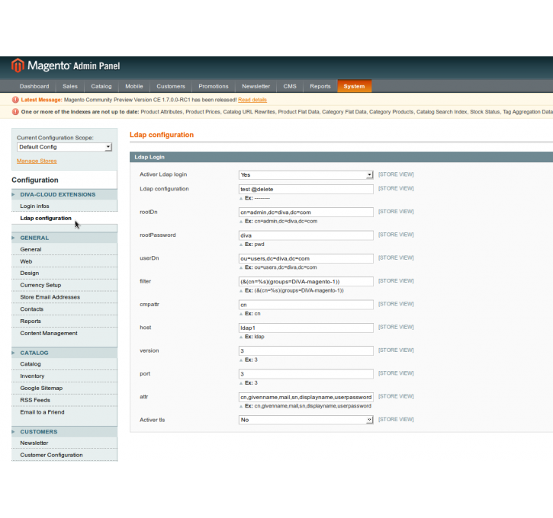
Task: Click the rootPassword example hint arrow icon
Action: pos(241,245)
